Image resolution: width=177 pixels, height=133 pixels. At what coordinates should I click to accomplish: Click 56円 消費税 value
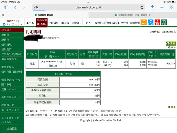(x=97, y=96)
